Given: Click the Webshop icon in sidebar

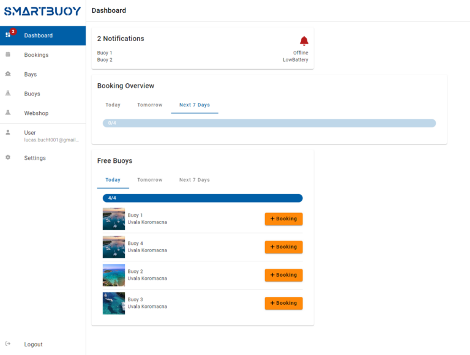Looking at the screenshot, I should click(8, 113).
